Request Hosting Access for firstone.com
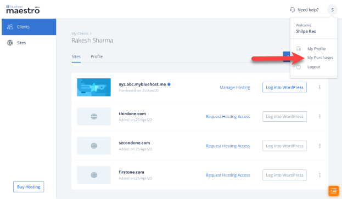This screenshot has height=199, width=342. point(228,175)
